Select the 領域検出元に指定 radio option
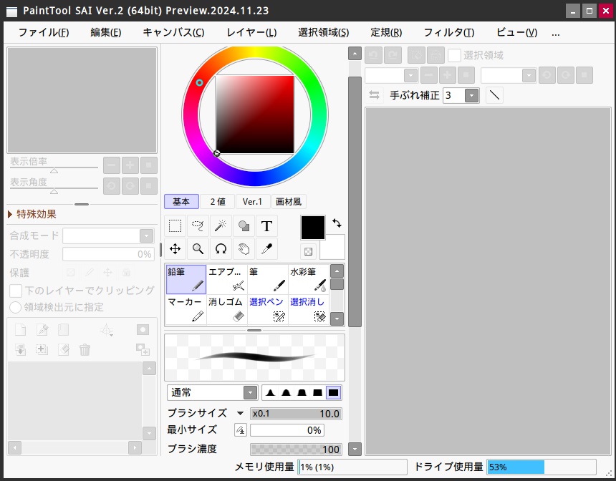 15,307
